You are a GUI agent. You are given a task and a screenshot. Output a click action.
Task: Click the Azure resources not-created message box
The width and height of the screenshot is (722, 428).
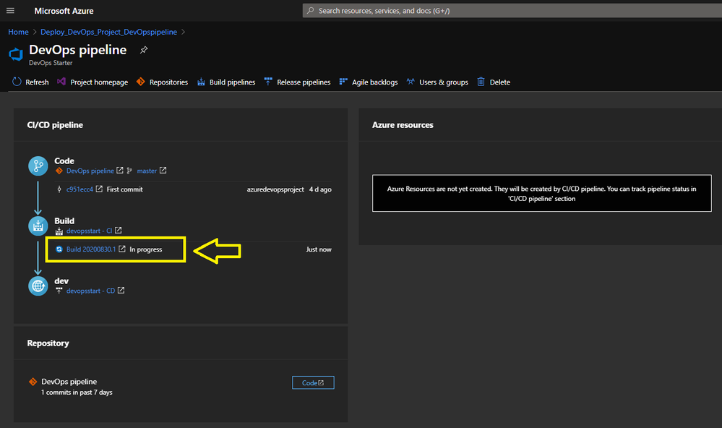coord(542,193)
